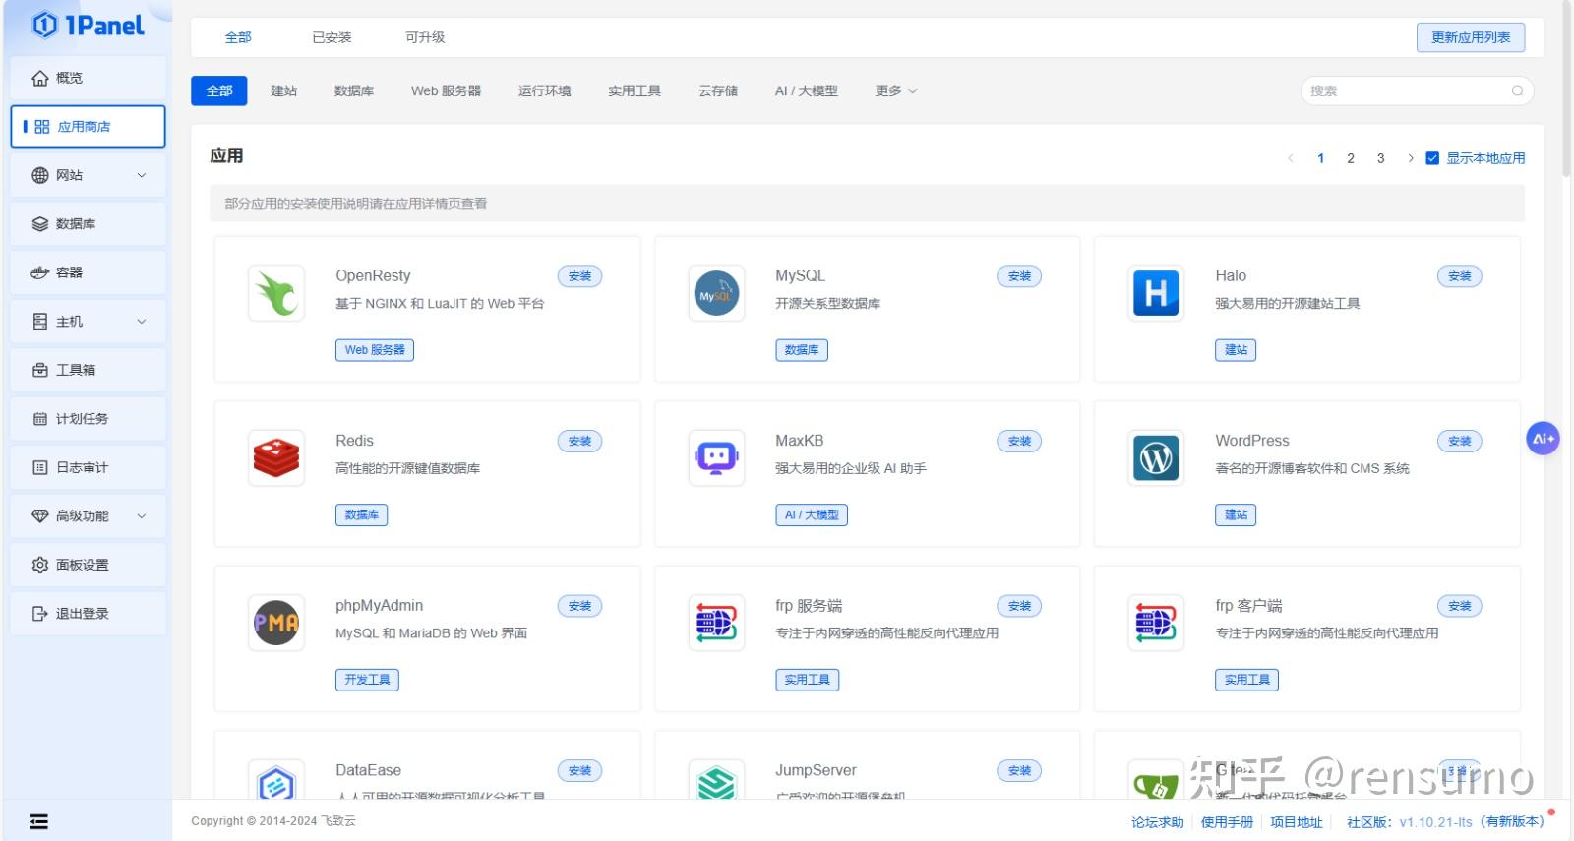Image resolution: width=1574 pixels, height=841 pixels.
Task: Open 容器 in the sidebar
Action: click(x=88, y=272)
